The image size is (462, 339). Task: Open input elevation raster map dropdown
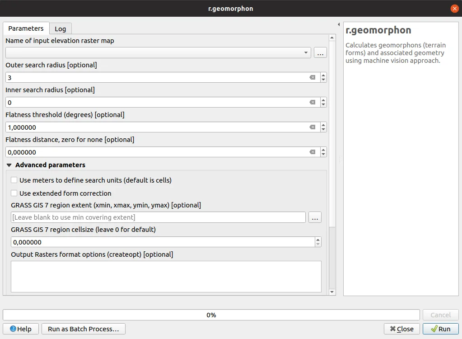coord(307,53)
